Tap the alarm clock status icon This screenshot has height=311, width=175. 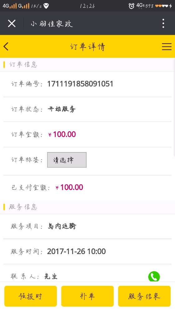131,6
